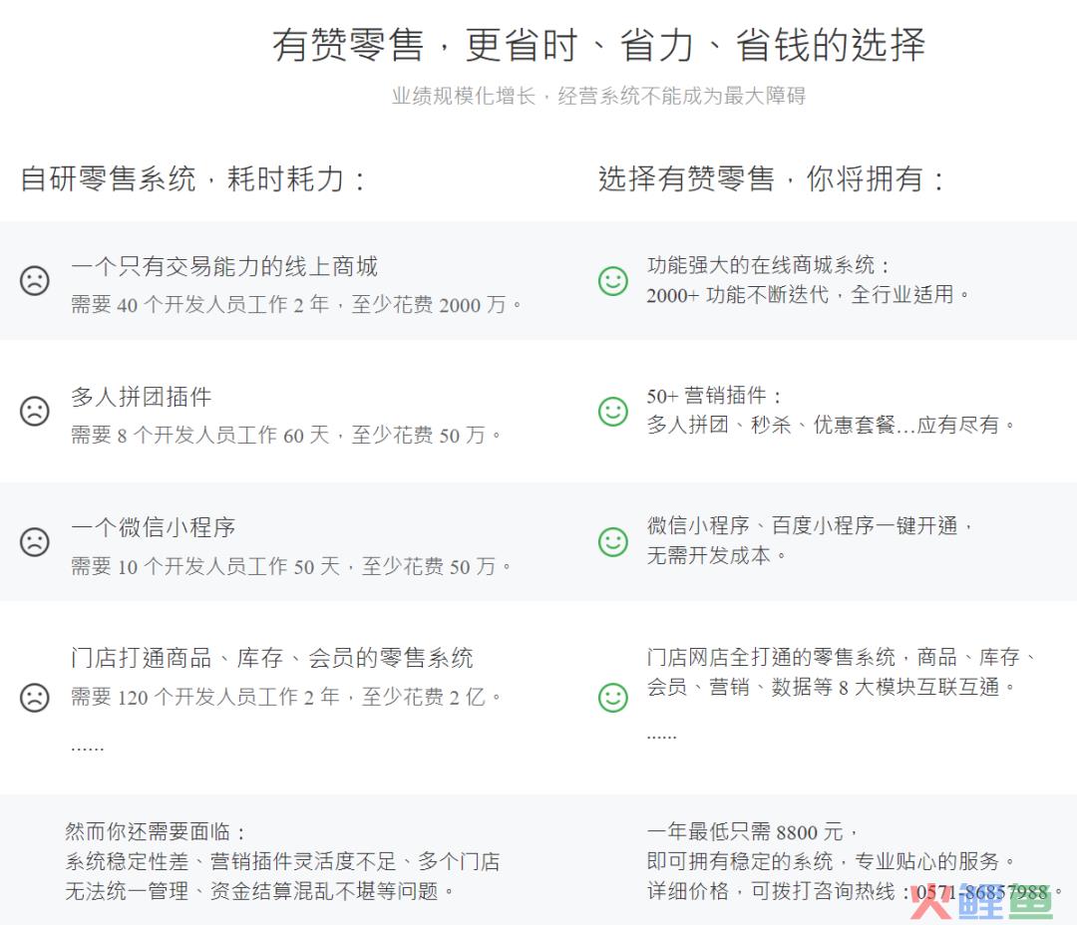The height and width of the screenshot is (925, 1077).
Task: Click the green smiley beside "功能强大的在线商城系统"
Action: pos(613,280)
